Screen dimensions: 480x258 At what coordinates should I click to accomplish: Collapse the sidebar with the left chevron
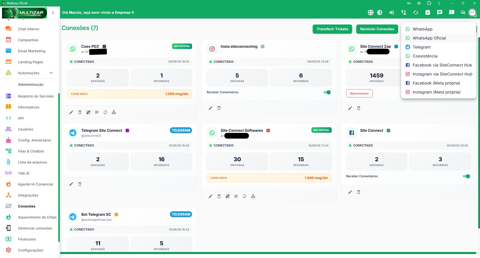click(53, 12)
